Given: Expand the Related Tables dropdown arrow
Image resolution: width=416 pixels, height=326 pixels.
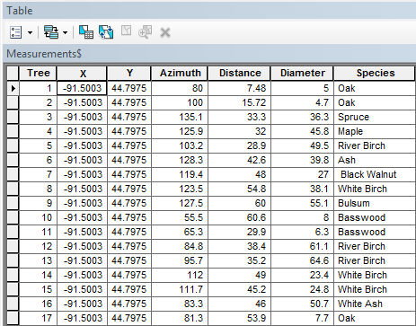Looking at the screenshot, I should pos(66,32).
